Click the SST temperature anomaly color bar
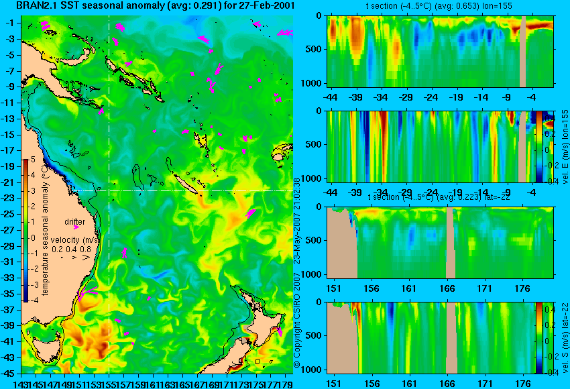This screenshot has height=389, width=570. click(x=25, y=231)
